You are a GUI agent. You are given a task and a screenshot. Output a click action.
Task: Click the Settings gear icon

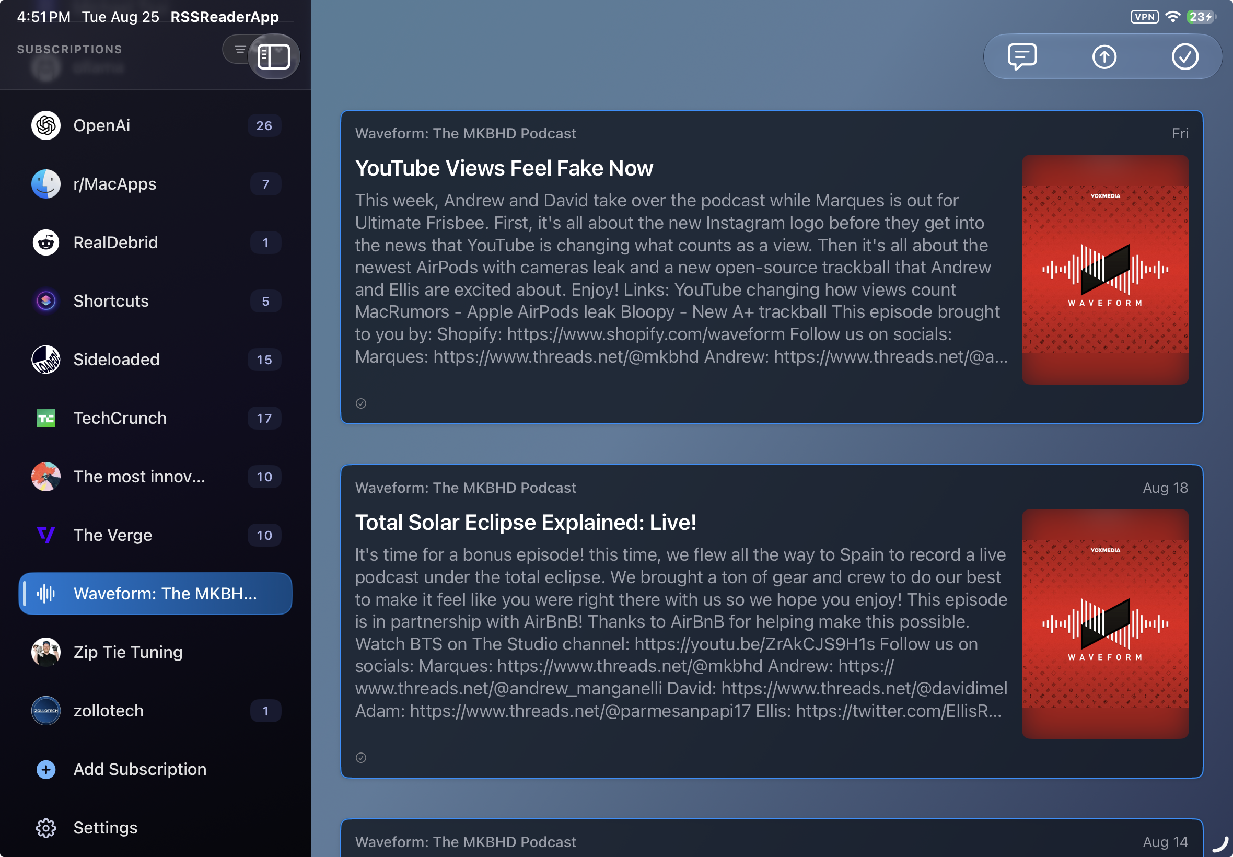(45, 828)
